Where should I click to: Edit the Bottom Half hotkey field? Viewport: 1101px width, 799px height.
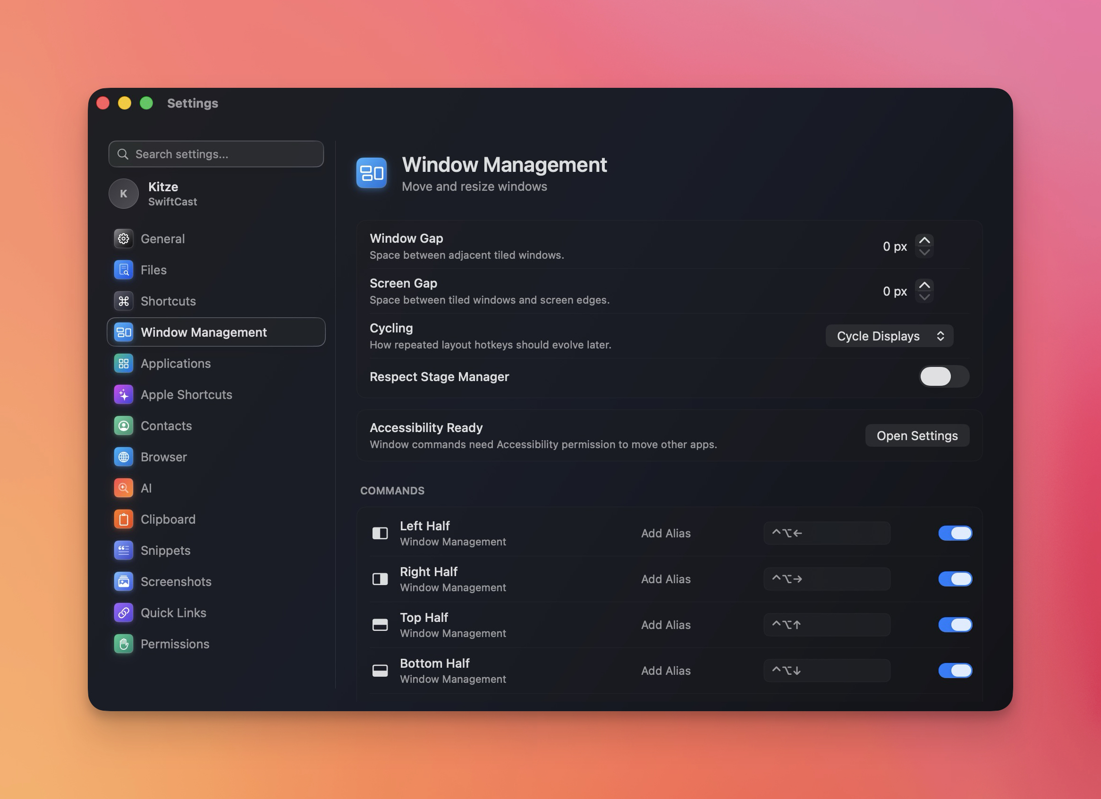point(827,671)
